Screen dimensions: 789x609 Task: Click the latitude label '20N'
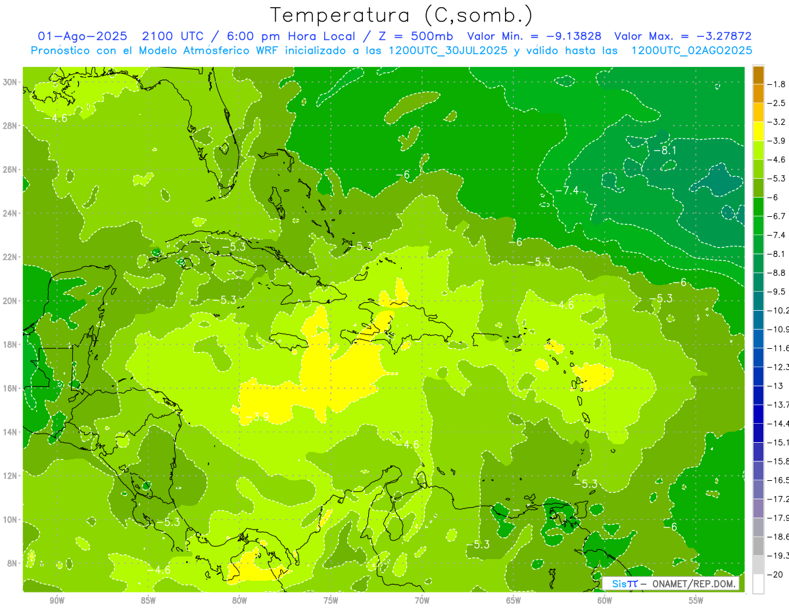[11, 301]
